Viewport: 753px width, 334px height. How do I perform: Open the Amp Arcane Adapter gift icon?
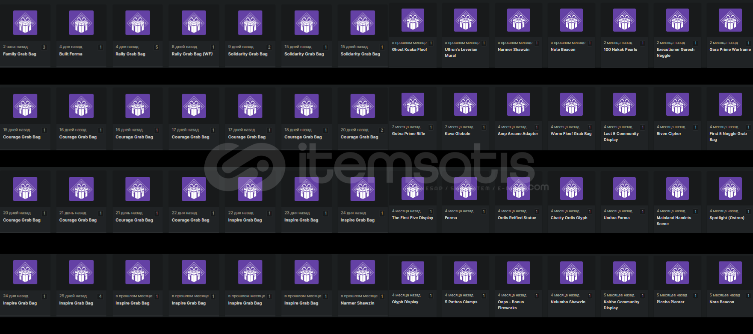coord(519,104)
